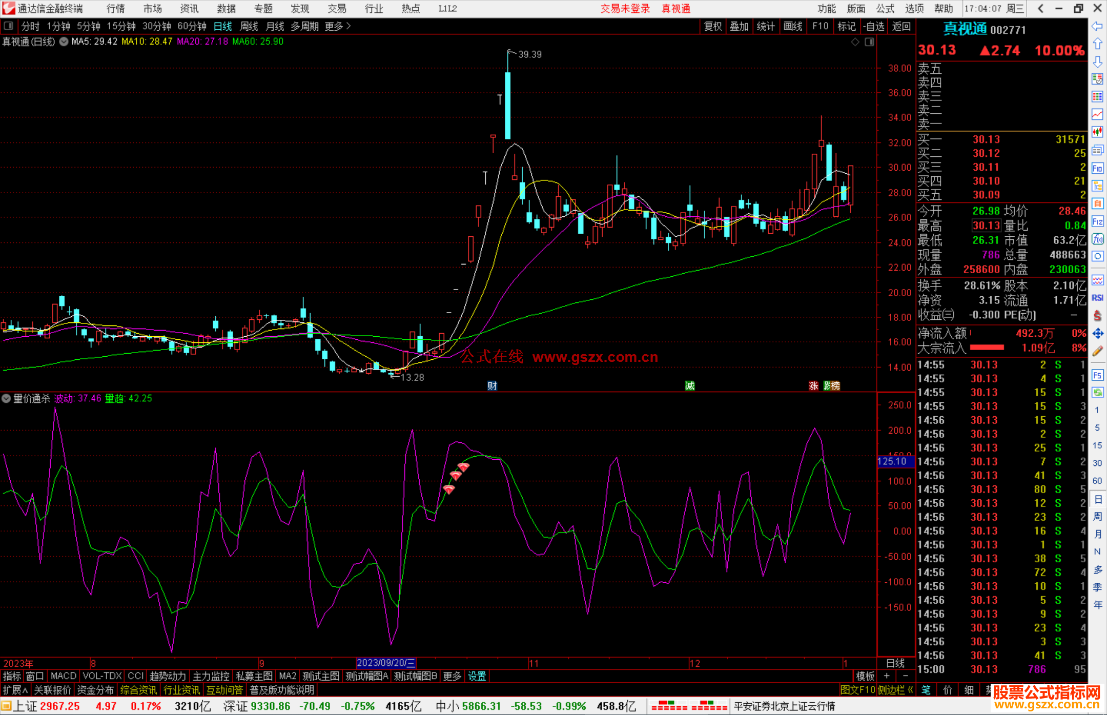Open the F10 info sidebar icon
This screenshot has height=715, width=1107.
[1097, 168]
